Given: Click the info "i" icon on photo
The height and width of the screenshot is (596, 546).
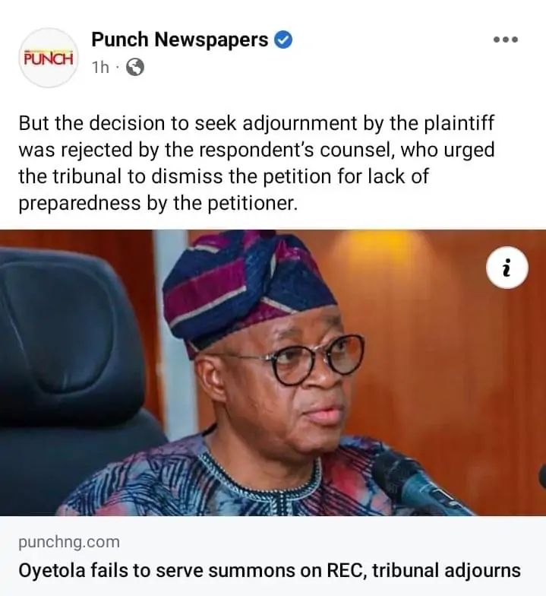Looking at the screenshot, I should (507, 268).
